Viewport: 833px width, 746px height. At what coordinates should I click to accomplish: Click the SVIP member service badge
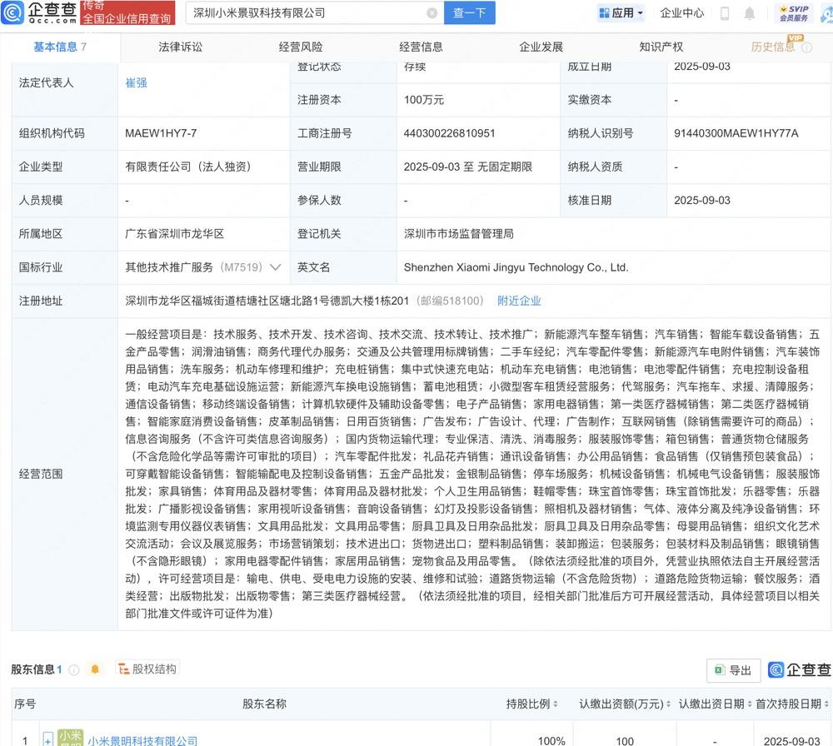point(794,12)
